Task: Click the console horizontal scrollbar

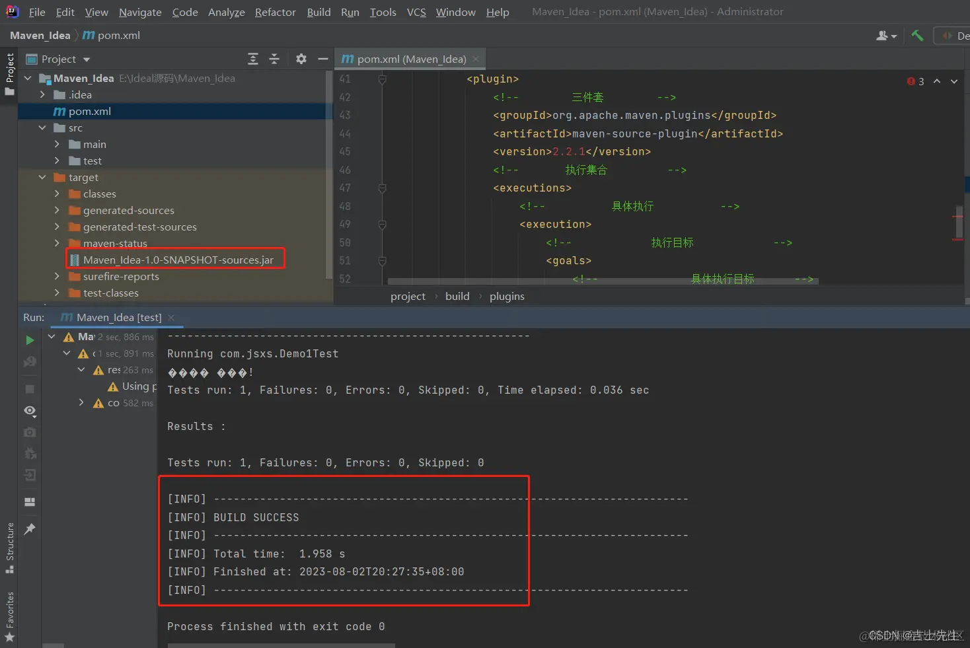Action: pos(281,645)
